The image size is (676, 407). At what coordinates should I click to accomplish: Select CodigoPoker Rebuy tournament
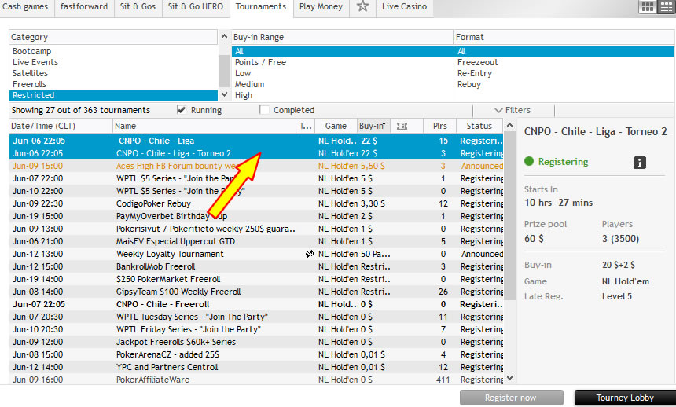(x=256, y=203)
